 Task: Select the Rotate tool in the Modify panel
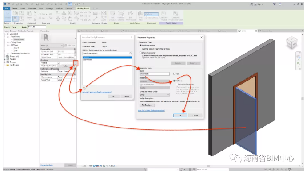pyautogui.click(x=70, y=19)
